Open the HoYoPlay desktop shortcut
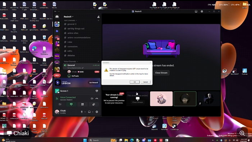The width and height of the screenshot is (252, 142). coord(164,127)
